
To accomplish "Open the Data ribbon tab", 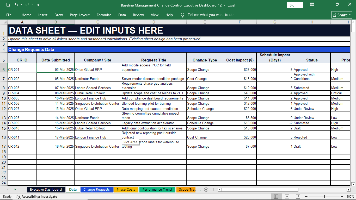I will 122,15.
